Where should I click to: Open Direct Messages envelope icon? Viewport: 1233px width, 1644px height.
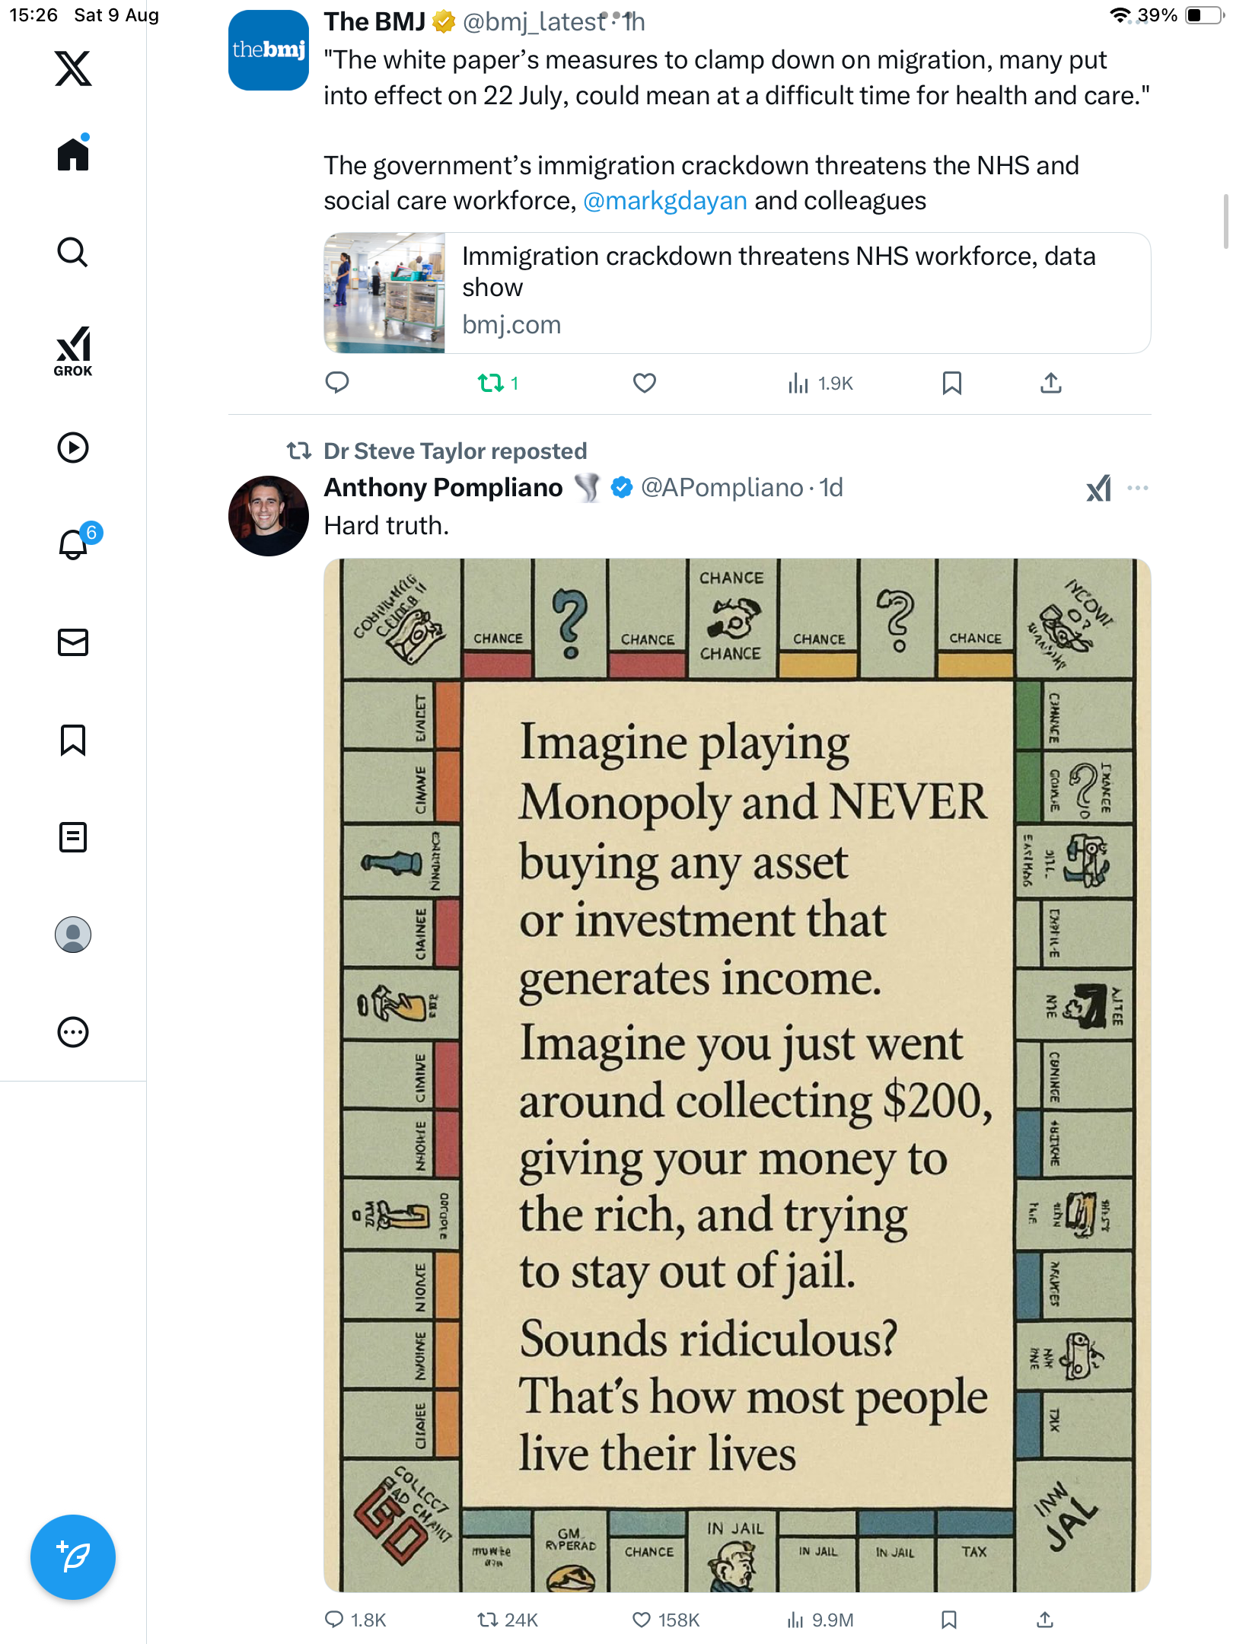pos(73,642)
